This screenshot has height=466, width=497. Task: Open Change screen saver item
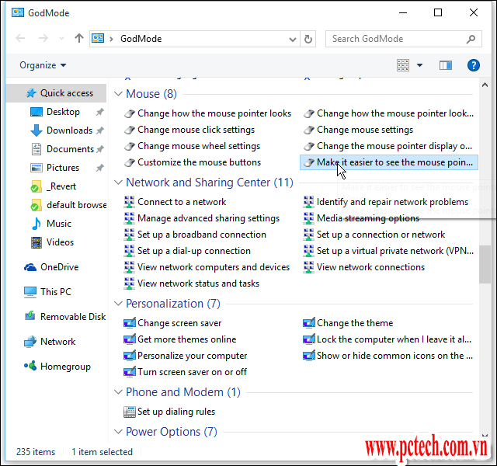coord(179,323)
